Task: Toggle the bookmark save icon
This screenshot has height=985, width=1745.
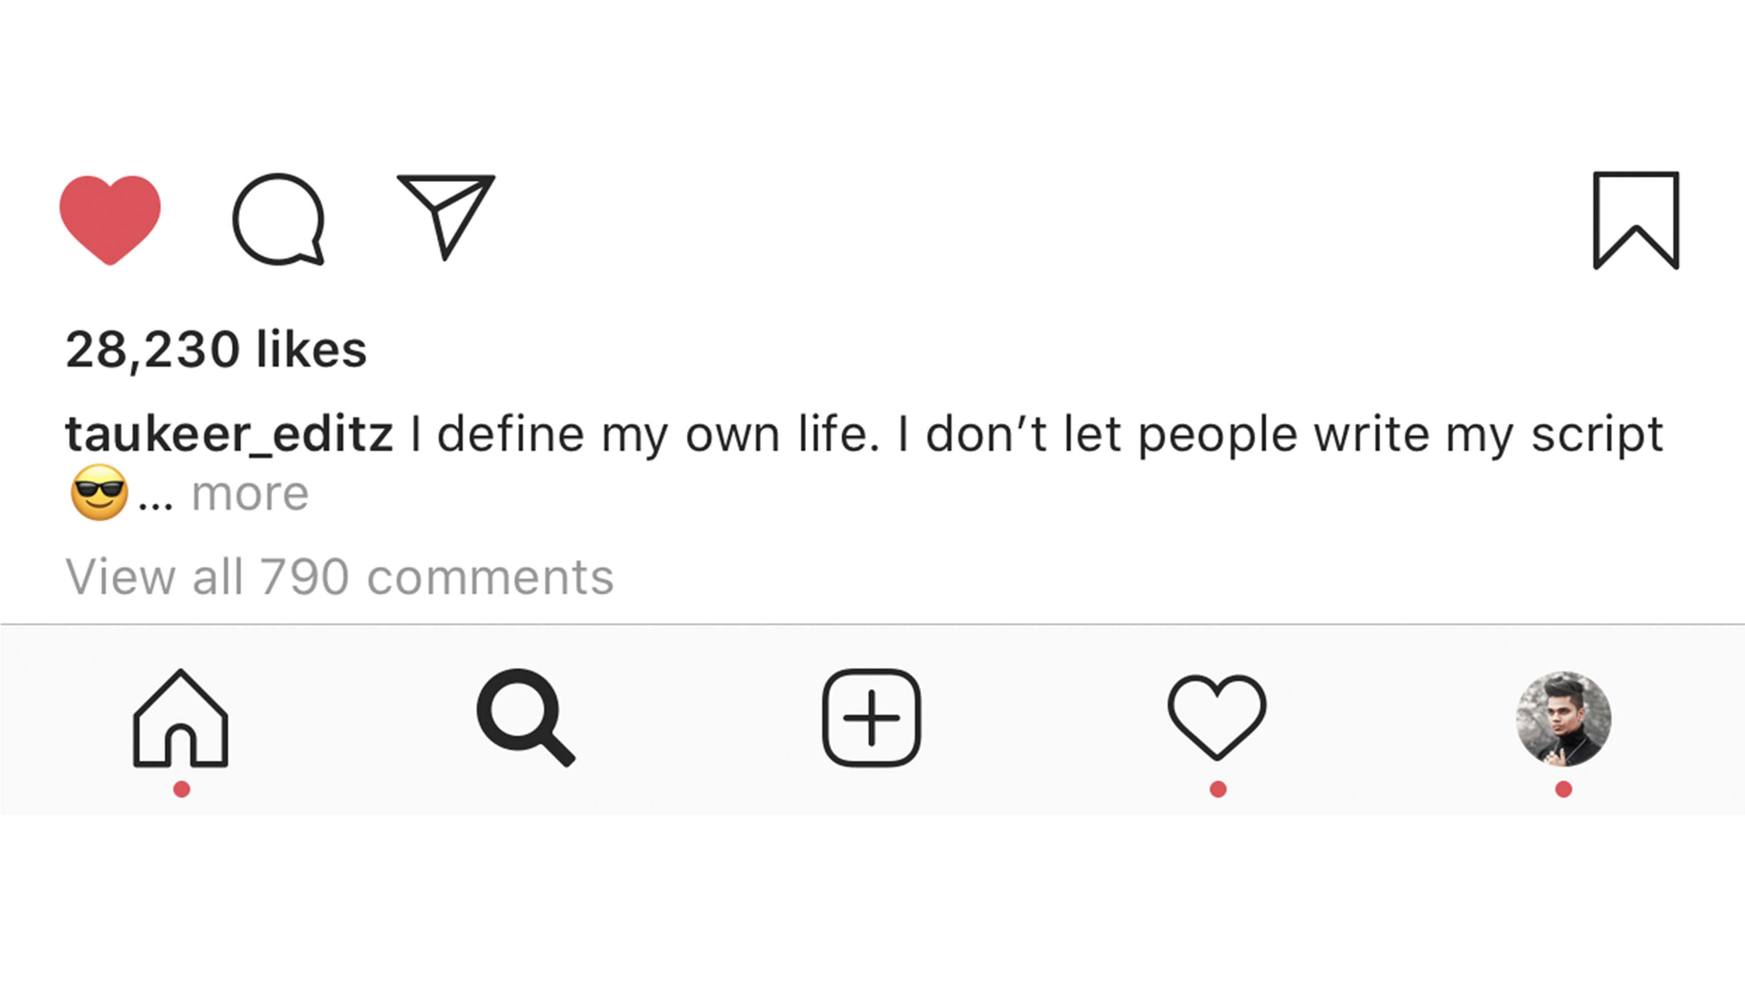Action: tap(1635, 219)
